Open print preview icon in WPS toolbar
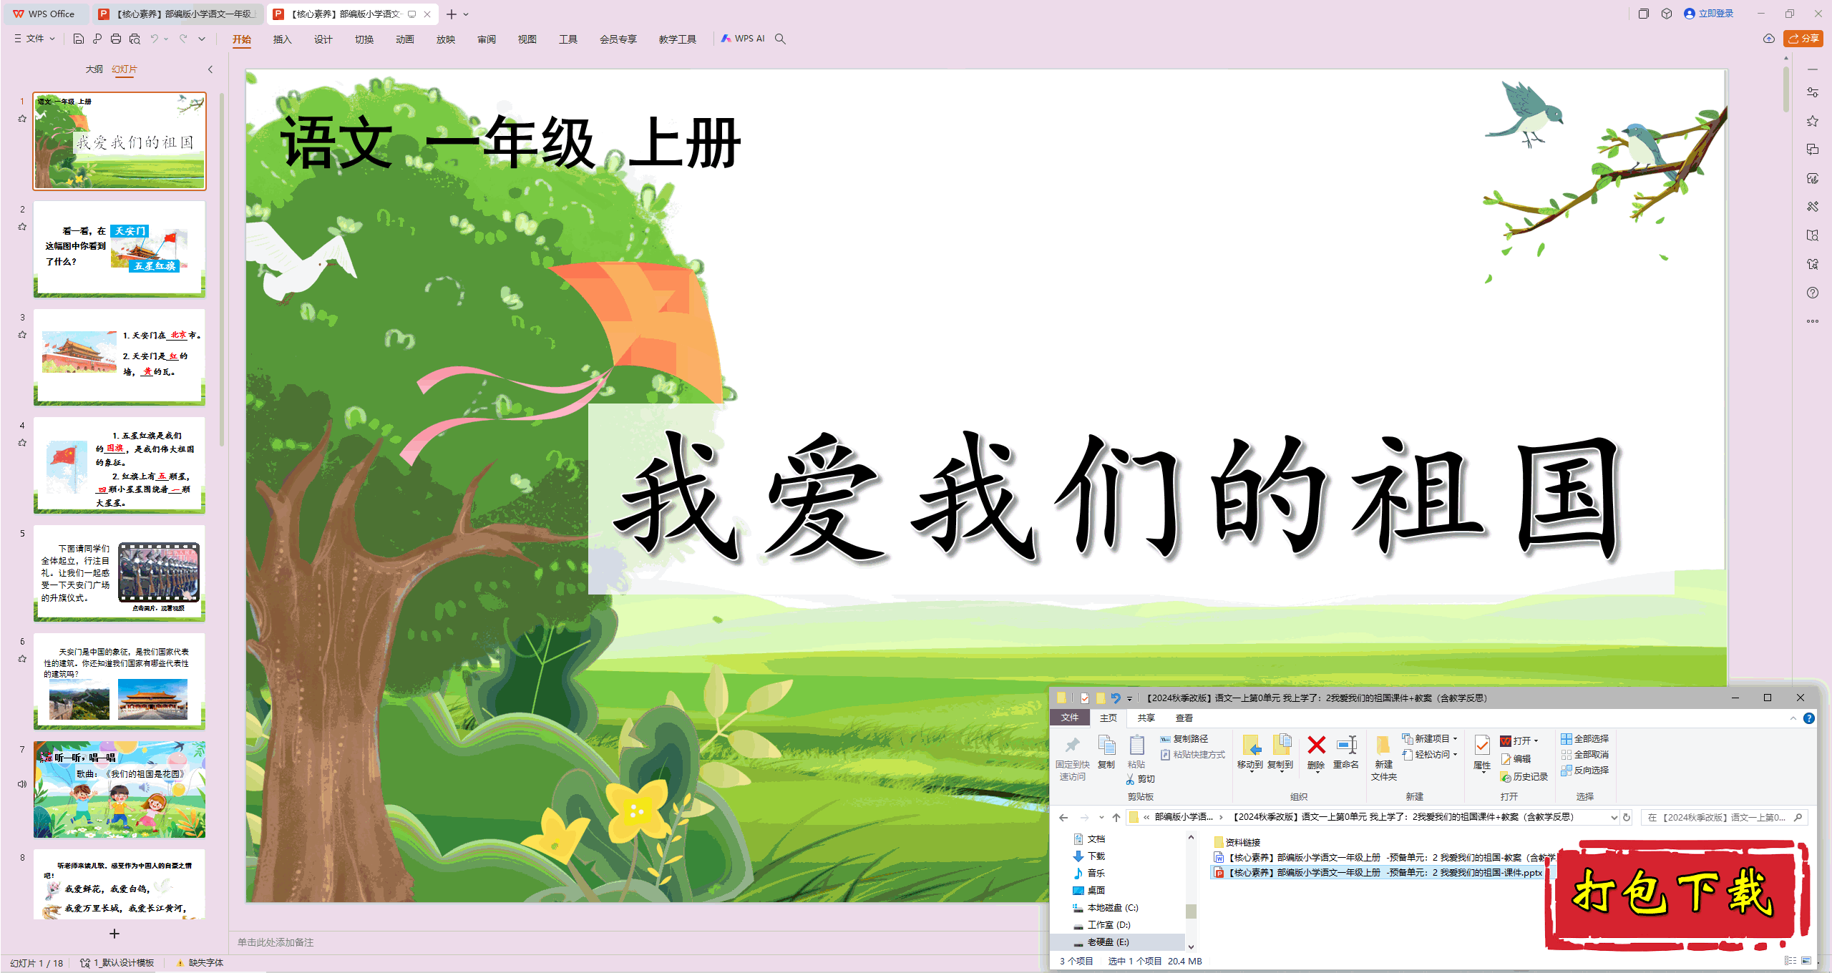The height and width of the screenshot is (973, 1832). point(135,39)
